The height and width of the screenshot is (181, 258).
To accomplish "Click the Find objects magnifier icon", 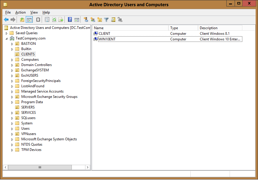I will pos(113,20).
